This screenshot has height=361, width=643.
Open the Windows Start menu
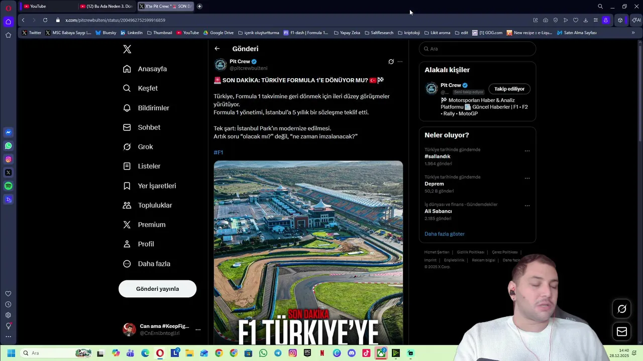point(11,353)
